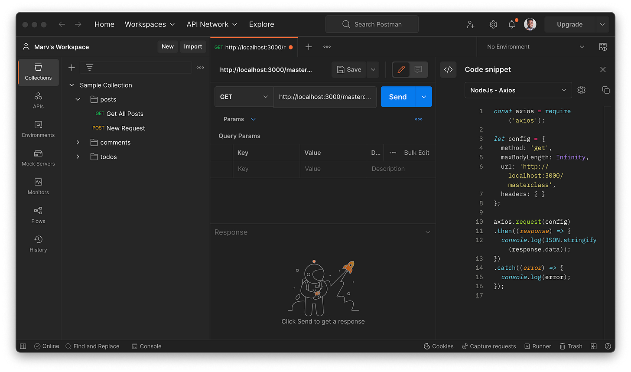This screenshot has height=372, width=631.
Task: Focus the Search Postman field
Action: click(372, 24)
